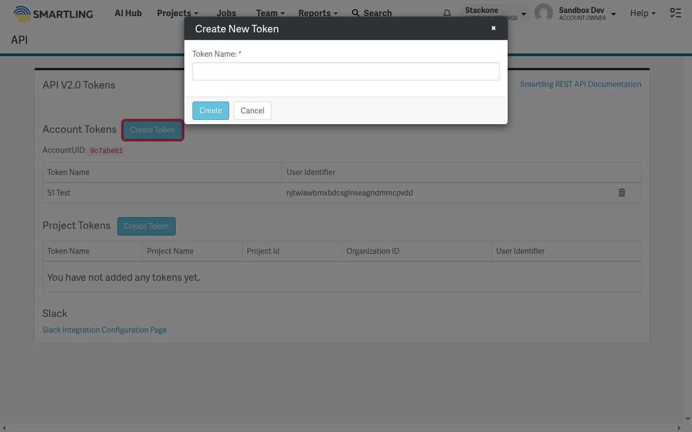Screen dimensions: 692x432
Task: Click the Slack section heading
Action: click(55, 314)
